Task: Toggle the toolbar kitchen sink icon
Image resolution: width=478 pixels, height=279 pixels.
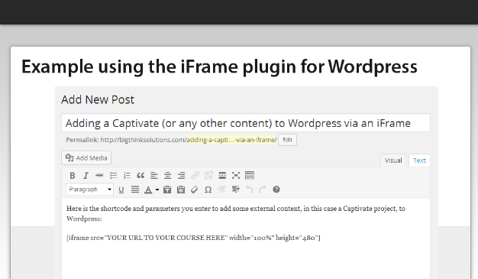Action: [250, 176]
